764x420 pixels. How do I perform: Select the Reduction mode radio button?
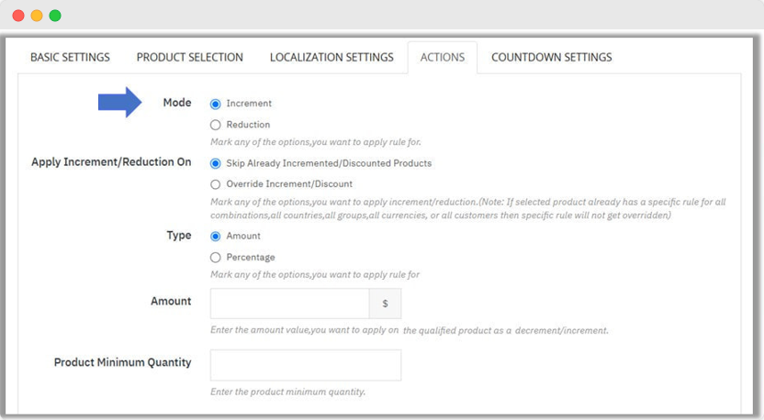click(216, 125)
